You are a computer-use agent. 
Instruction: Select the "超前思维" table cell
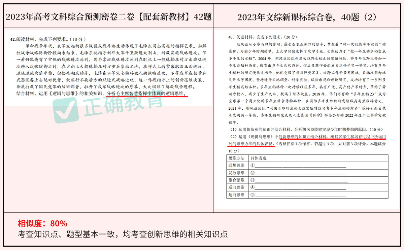point(238,195)
